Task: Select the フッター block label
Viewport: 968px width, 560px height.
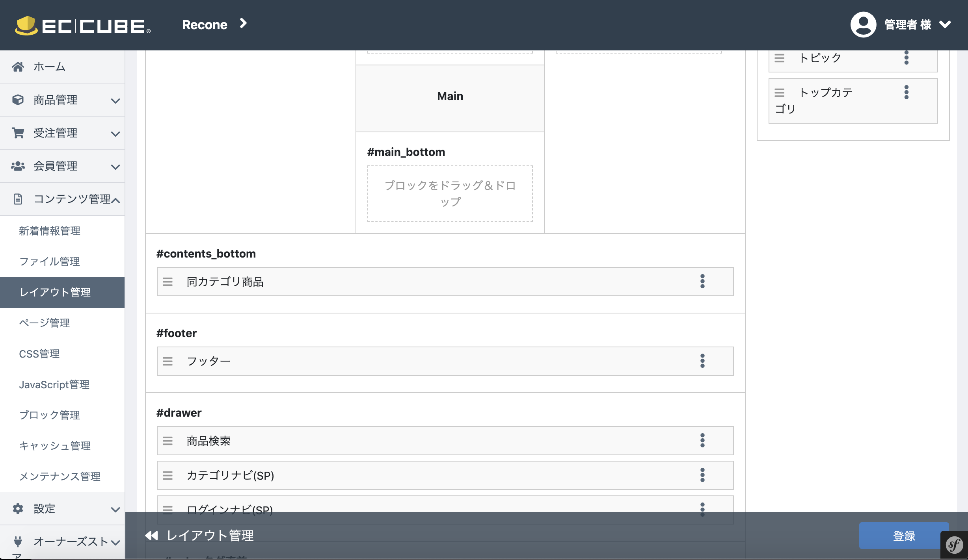Action: click(208, 362)
